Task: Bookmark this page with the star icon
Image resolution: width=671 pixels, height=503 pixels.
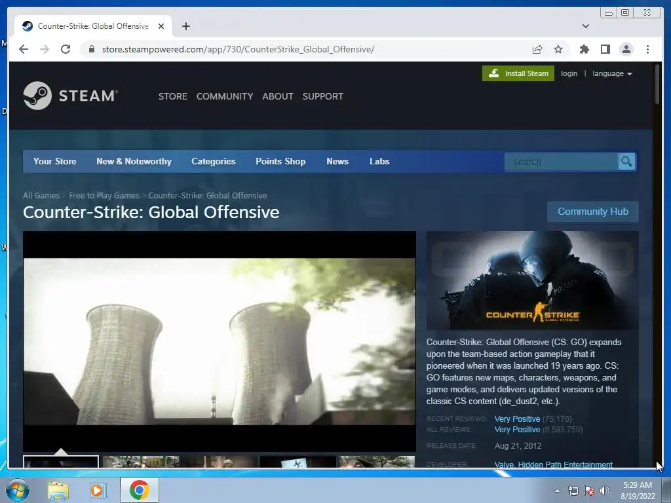Action: [558, 49]
